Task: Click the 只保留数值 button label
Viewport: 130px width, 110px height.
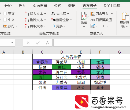Action: point(104,20)
